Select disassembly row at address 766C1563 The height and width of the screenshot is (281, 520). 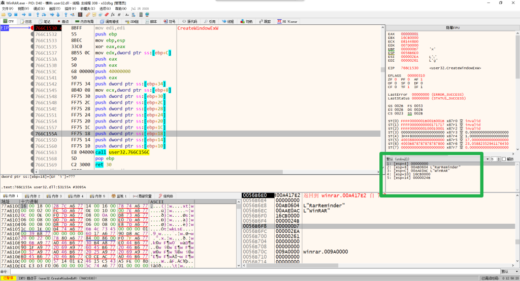tap(48, 152)
